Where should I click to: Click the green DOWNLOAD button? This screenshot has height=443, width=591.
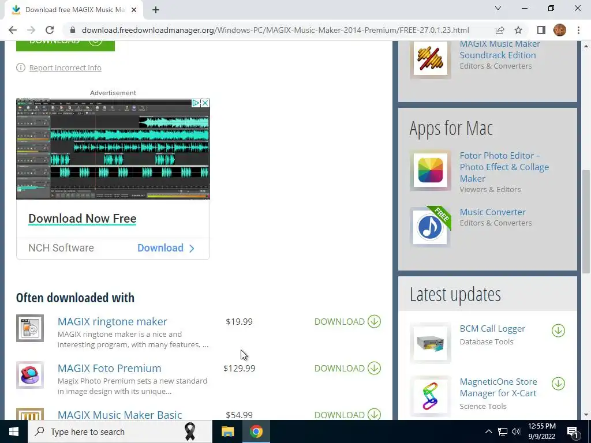point(65,46)
